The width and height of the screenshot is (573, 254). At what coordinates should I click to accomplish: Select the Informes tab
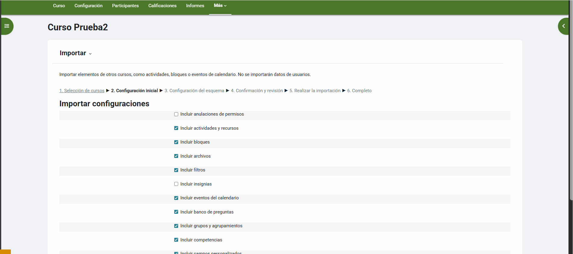(x=195, y=6)
